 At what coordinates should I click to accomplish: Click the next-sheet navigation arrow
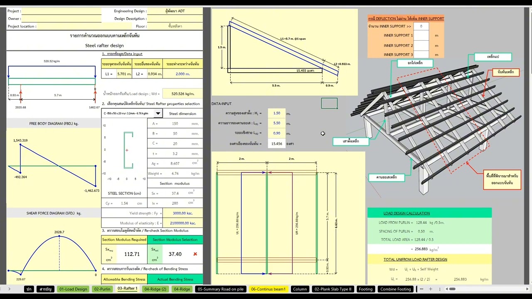point(9,289)
